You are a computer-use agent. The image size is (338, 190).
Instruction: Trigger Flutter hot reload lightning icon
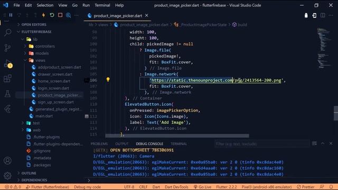tap(43, 15)
